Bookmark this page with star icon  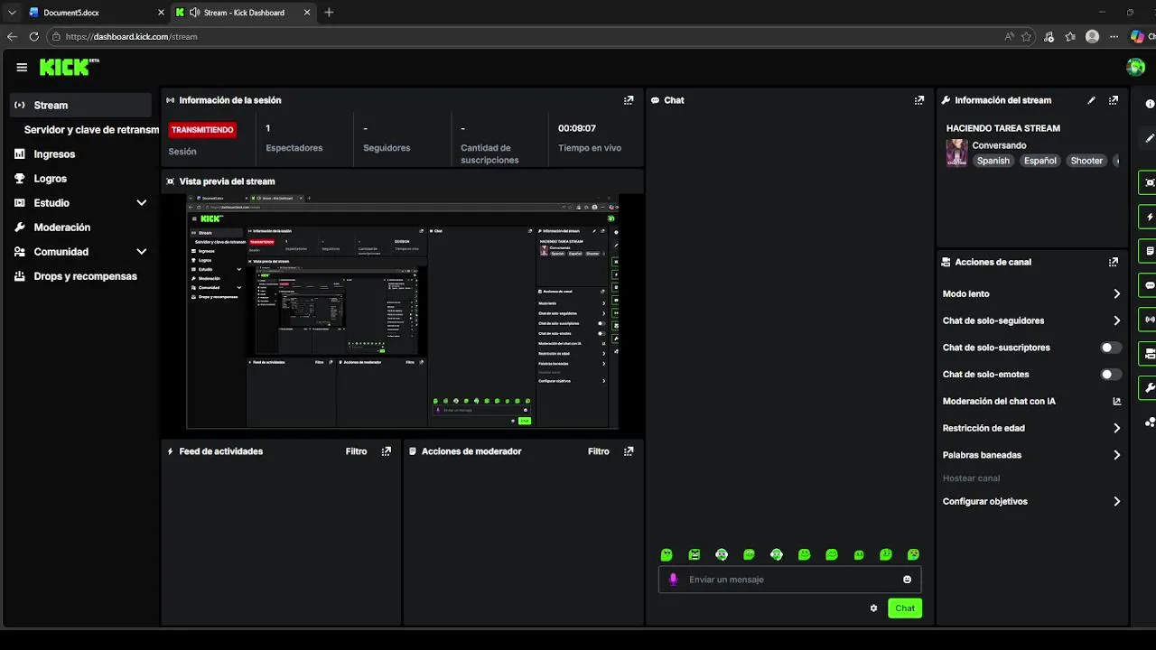[x=1027, y=37]
